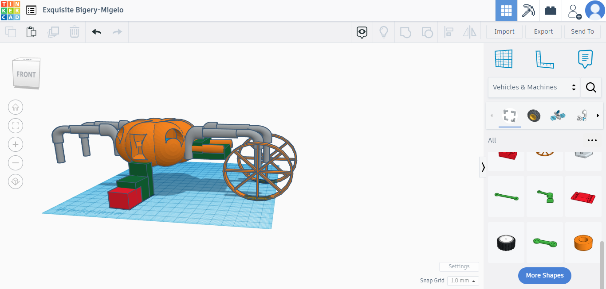Image resolution: width=606 pixels, height=289 pixels.
Task: Select the Ungroup tool
Action: [x=427, y=31]
